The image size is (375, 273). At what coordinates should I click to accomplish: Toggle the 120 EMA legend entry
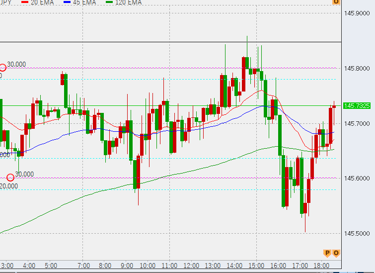tap(126, 2)
